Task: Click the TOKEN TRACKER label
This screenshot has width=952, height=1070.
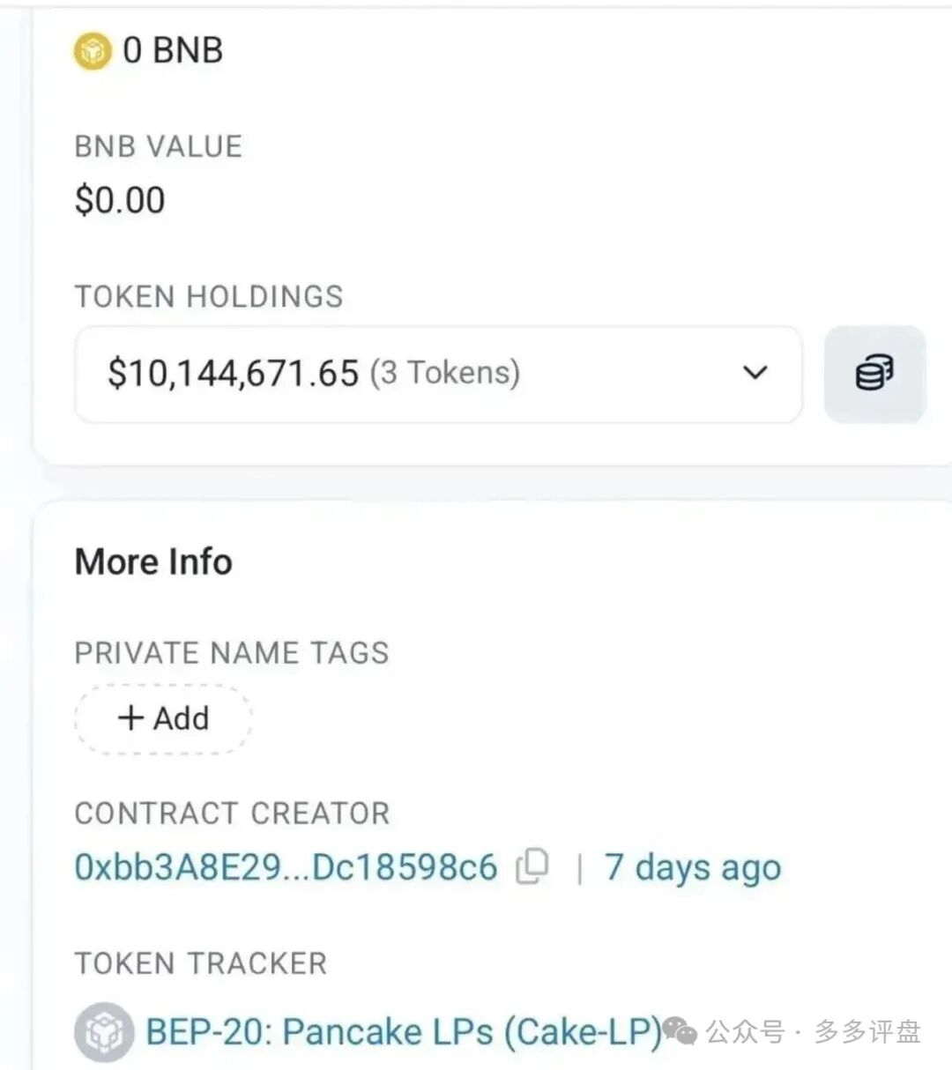Action: 200,963
